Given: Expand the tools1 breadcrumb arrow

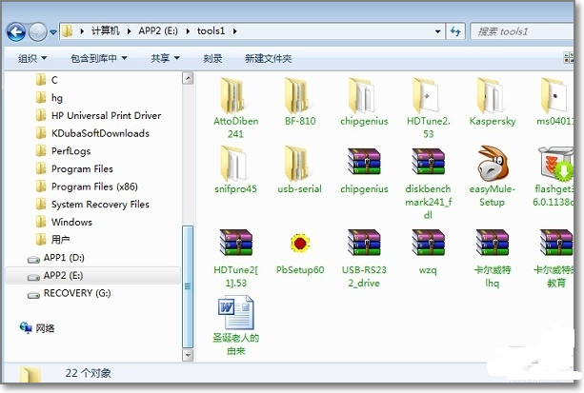Looking at the screenshot, I should [234, 31].
